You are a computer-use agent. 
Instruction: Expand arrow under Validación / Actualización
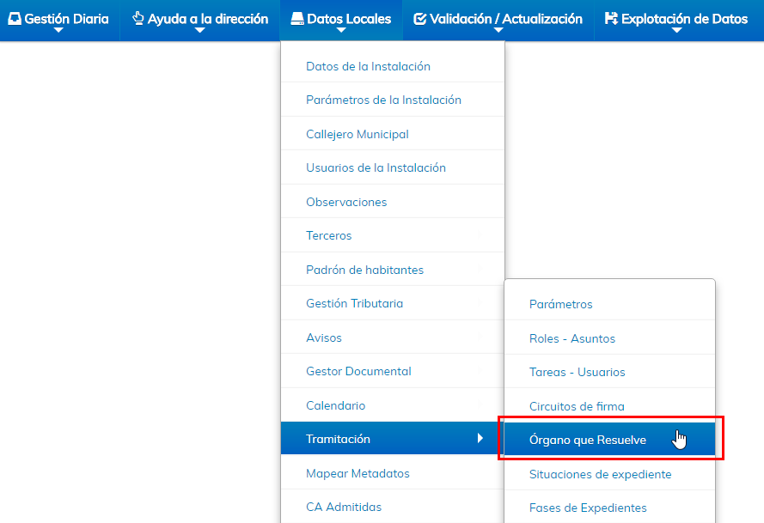pos(498,30)
